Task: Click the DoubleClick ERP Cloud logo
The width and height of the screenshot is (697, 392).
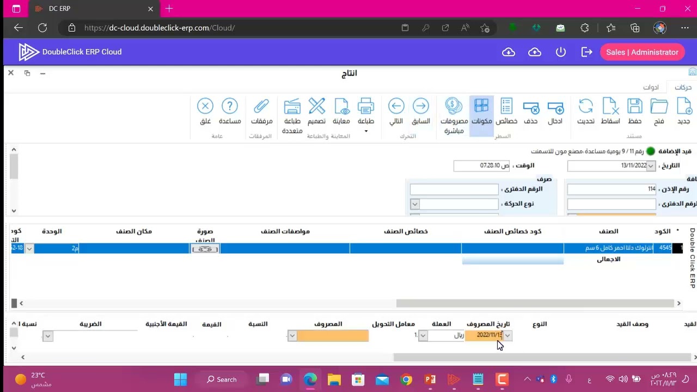Action: click(x=70, y=52)
